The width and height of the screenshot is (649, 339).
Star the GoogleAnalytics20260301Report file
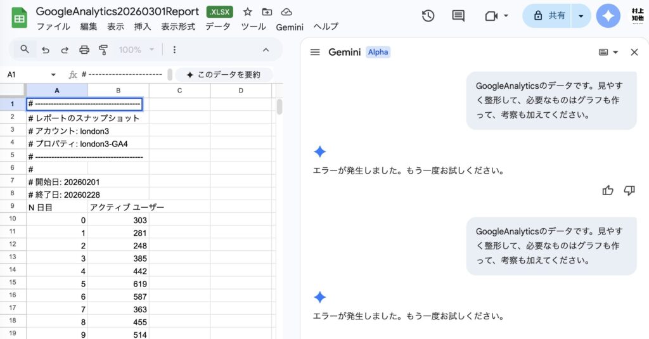click(x=248, y=12)
